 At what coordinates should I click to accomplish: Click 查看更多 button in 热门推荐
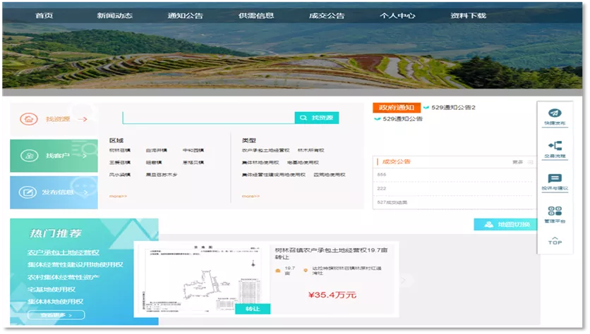tap(56, 315)
